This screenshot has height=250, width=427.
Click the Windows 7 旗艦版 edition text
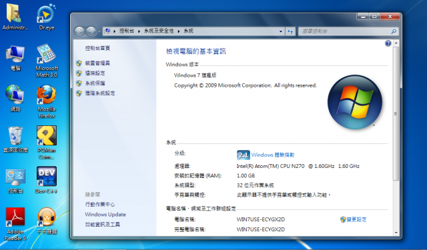point(195,75)
